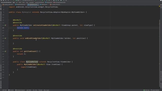Click the yellow warning indicator above the scrollbar
The height and width of the screenshot is (91, 162).
pos(159,6)
